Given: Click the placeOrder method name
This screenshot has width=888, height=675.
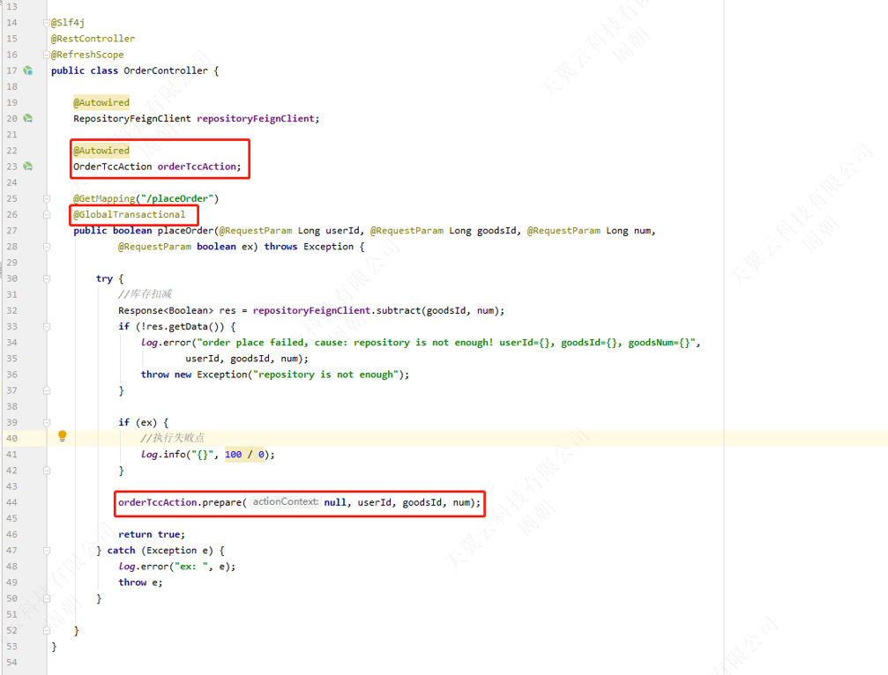Looking at the screenshot, I should (186, 231).
